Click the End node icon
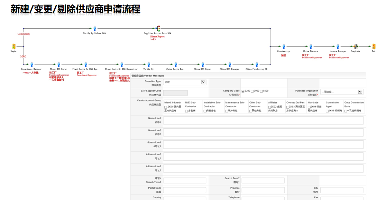The image size is (377, 200). pos(374,46)
